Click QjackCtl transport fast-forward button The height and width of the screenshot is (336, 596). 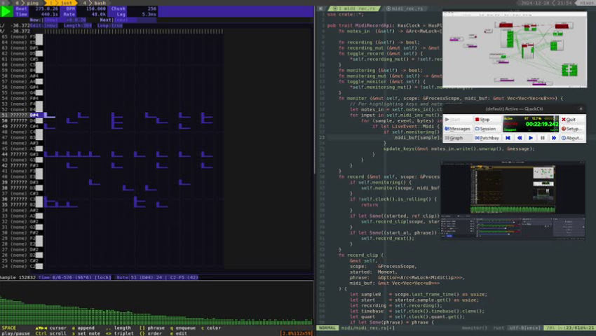click(554, 138)
